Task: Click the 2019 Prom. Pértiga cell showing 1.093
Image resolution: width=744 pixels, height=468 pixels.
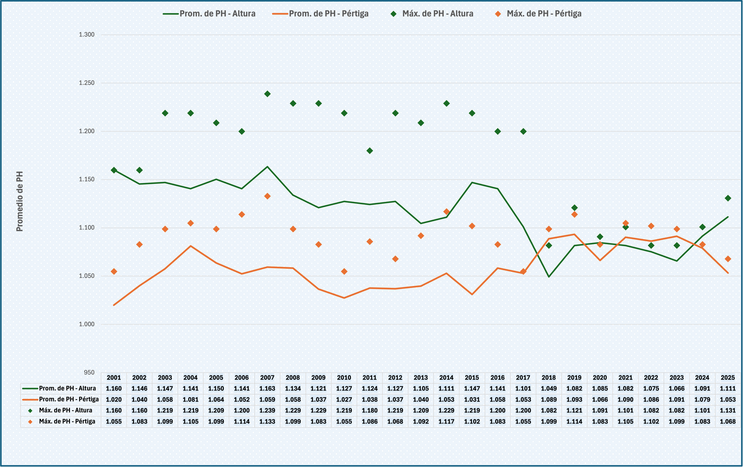Action: pos(574,400)
